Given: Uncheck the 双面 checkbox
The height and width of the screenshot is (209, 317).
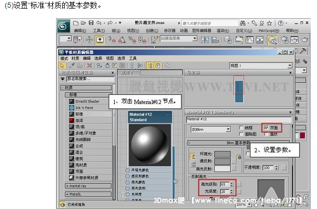Looking at the screenshot, I should (x=266, y=128).
